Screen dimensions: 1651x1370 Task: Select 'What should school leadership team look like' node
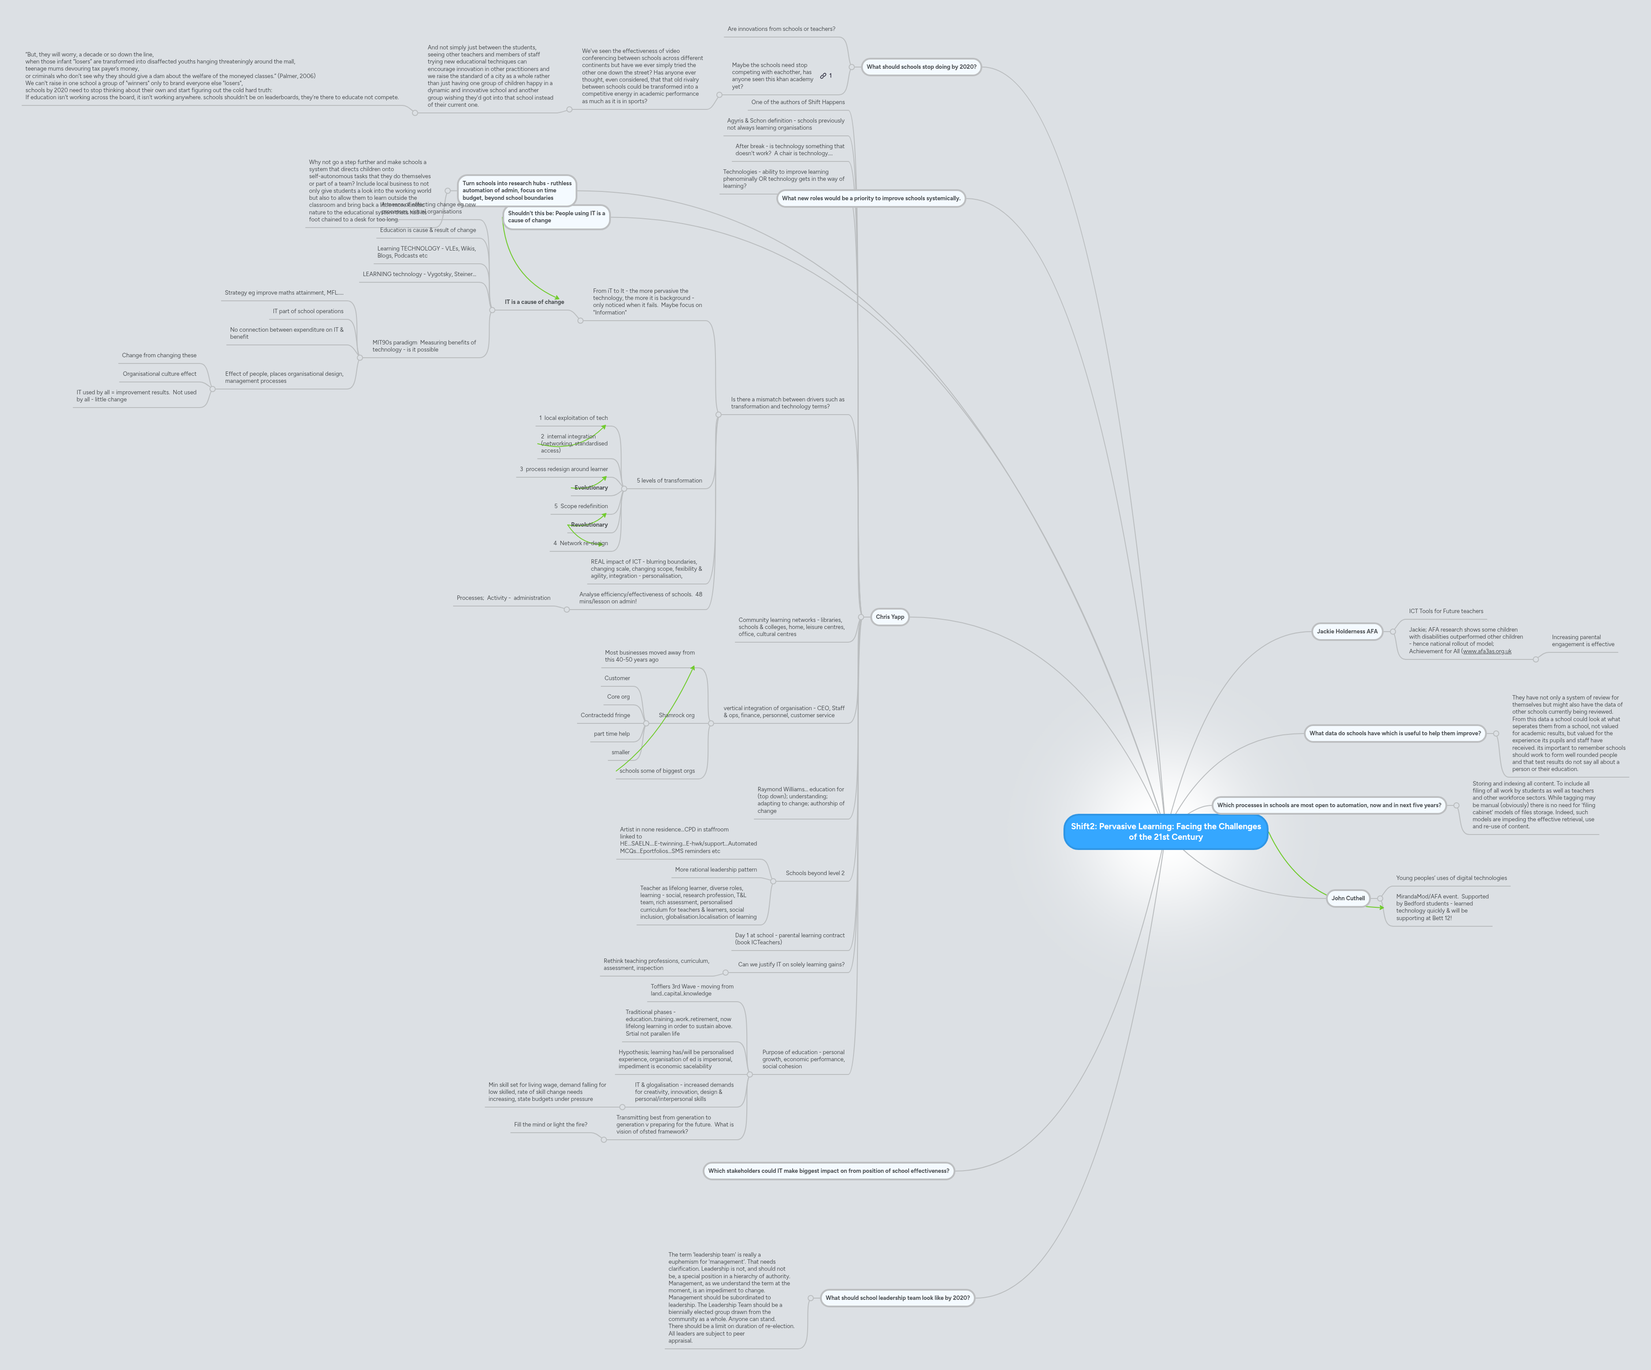[x=898, y=1298]
